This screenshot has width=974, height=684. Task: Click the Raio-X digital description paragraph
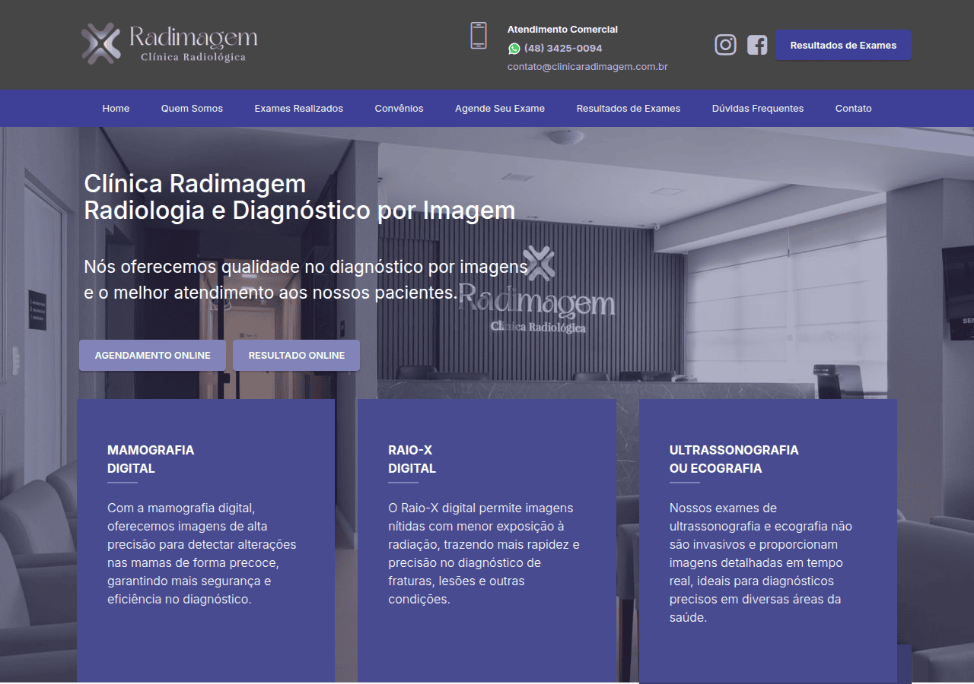tap(484, 553)
